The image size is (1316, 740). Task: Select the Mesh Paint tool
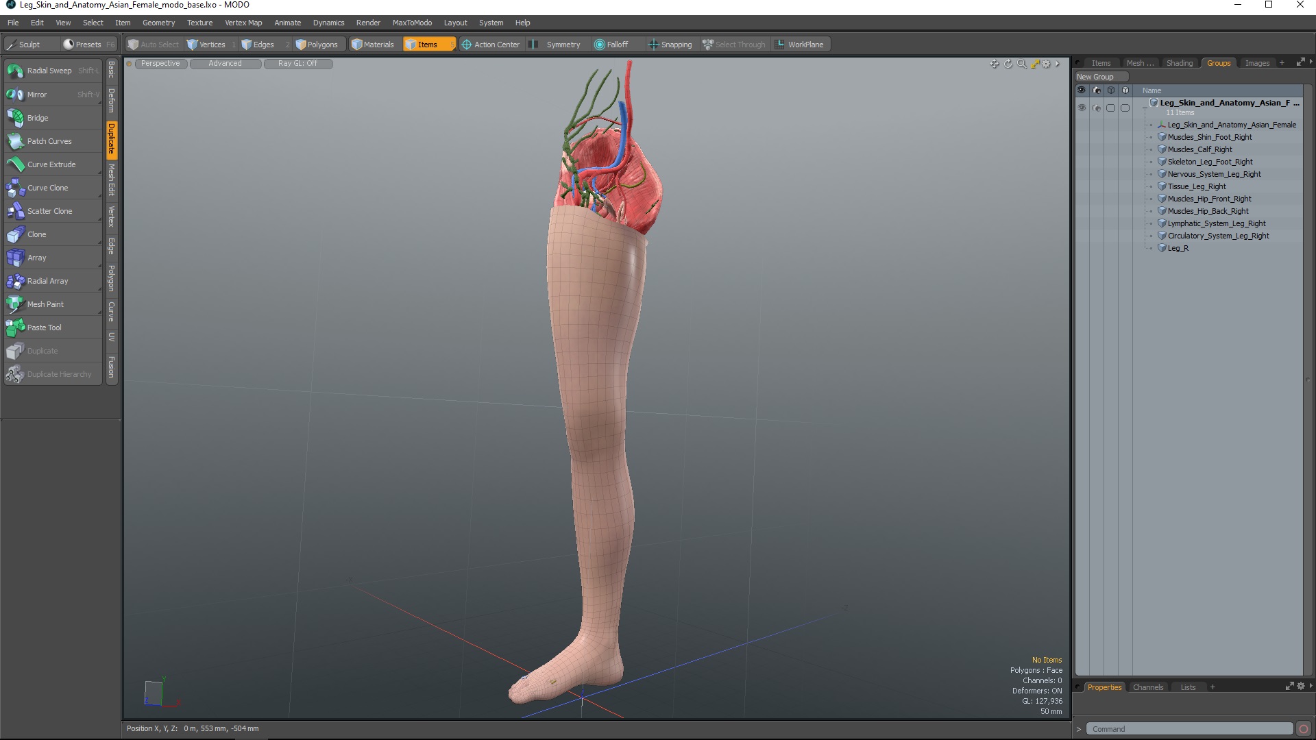coord(45,304)
